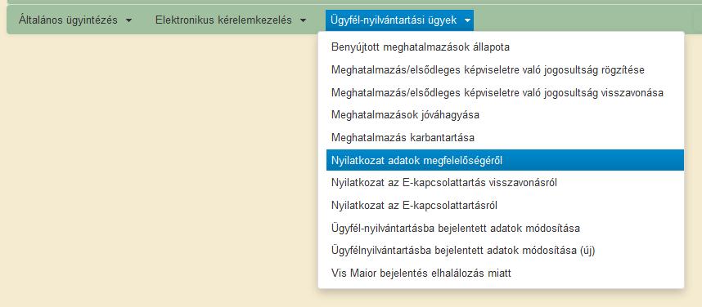Screen dimensions: 702x307
Task: Click Nyilatkozat adatok megfelelőségéről
Action: (505, 160)
